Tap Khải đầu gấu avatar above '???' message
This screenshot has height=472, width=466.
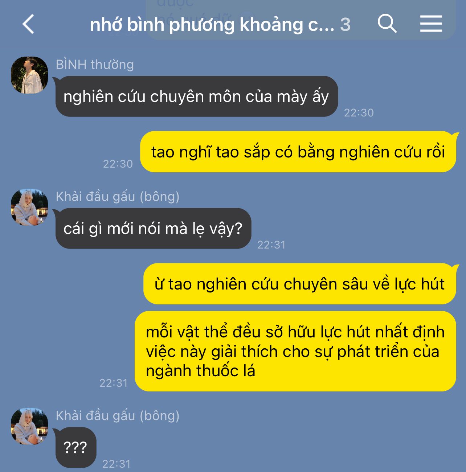tap(29, 426)
